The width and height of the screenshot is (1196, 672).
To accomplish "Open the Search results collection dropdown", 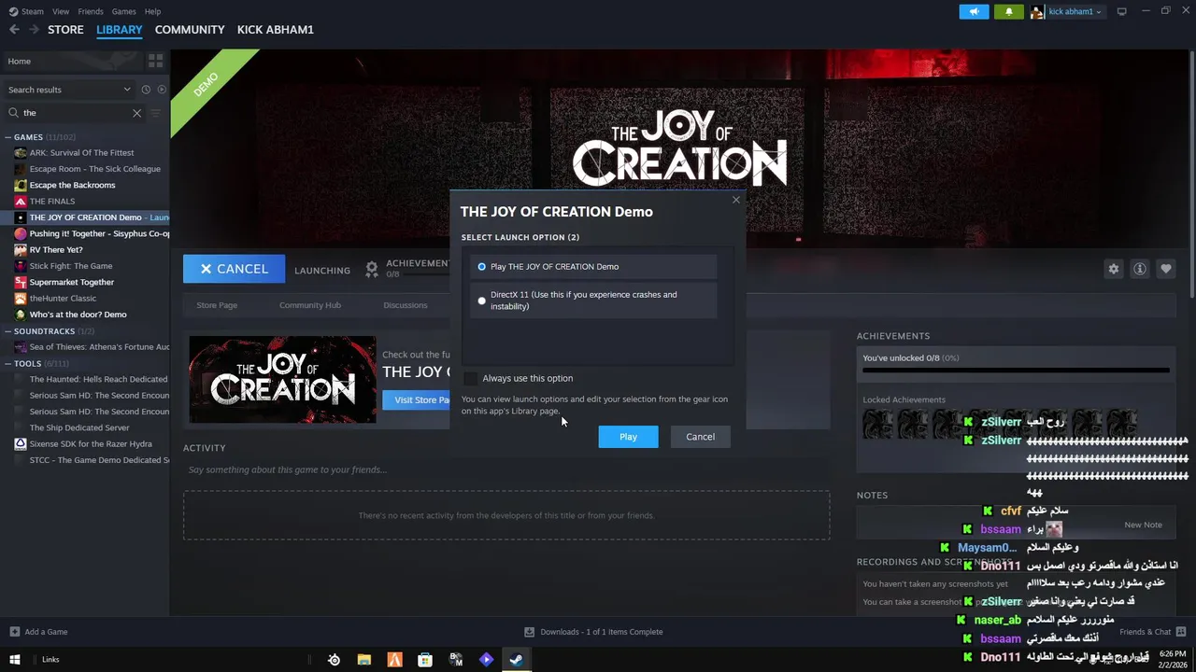I will click(x=70, y=90).
